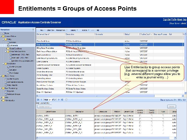Click the Requests page icon
The image size is (187, 140).
(x=6, y=91)
